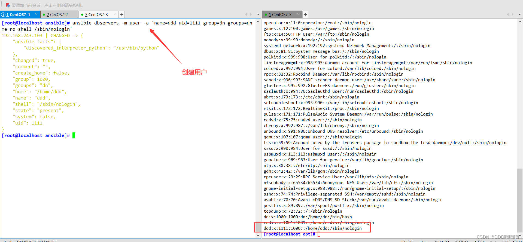Close the 1 CentOS7-1 tab
Image resolution: width=523 pixels, height=242 pixels.
pyautogui.click(x=36, y=14)
